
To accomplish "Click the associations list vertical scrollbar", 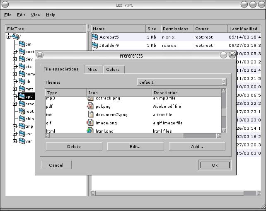I will (x=224, y=112).
